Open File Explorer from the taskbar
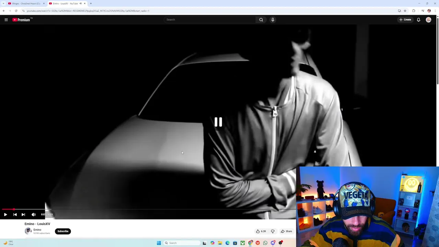The height and width of the screenshot is (247, 439). pos(220,243)
